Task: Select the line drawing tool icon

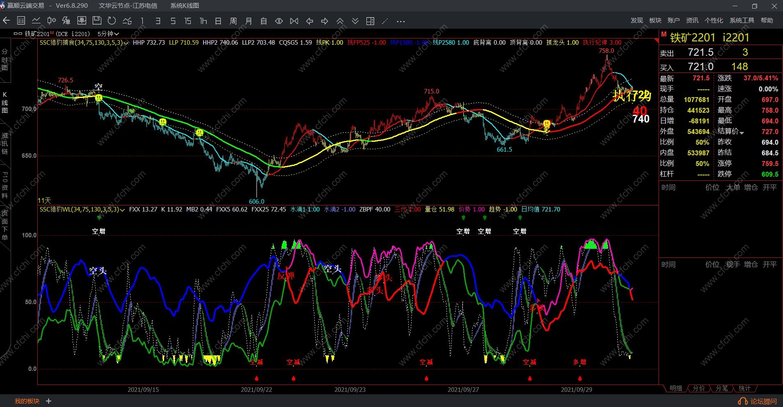Action: click(x=385, y=21)
